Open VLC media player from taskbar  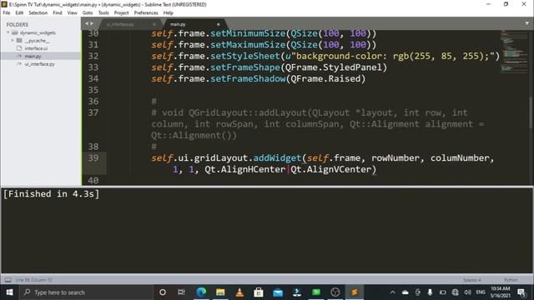pos(239,292)
